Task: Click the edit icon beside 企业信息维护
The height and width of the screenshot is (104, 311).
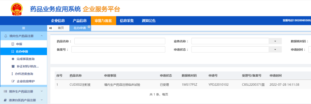Action: point(13,81)
